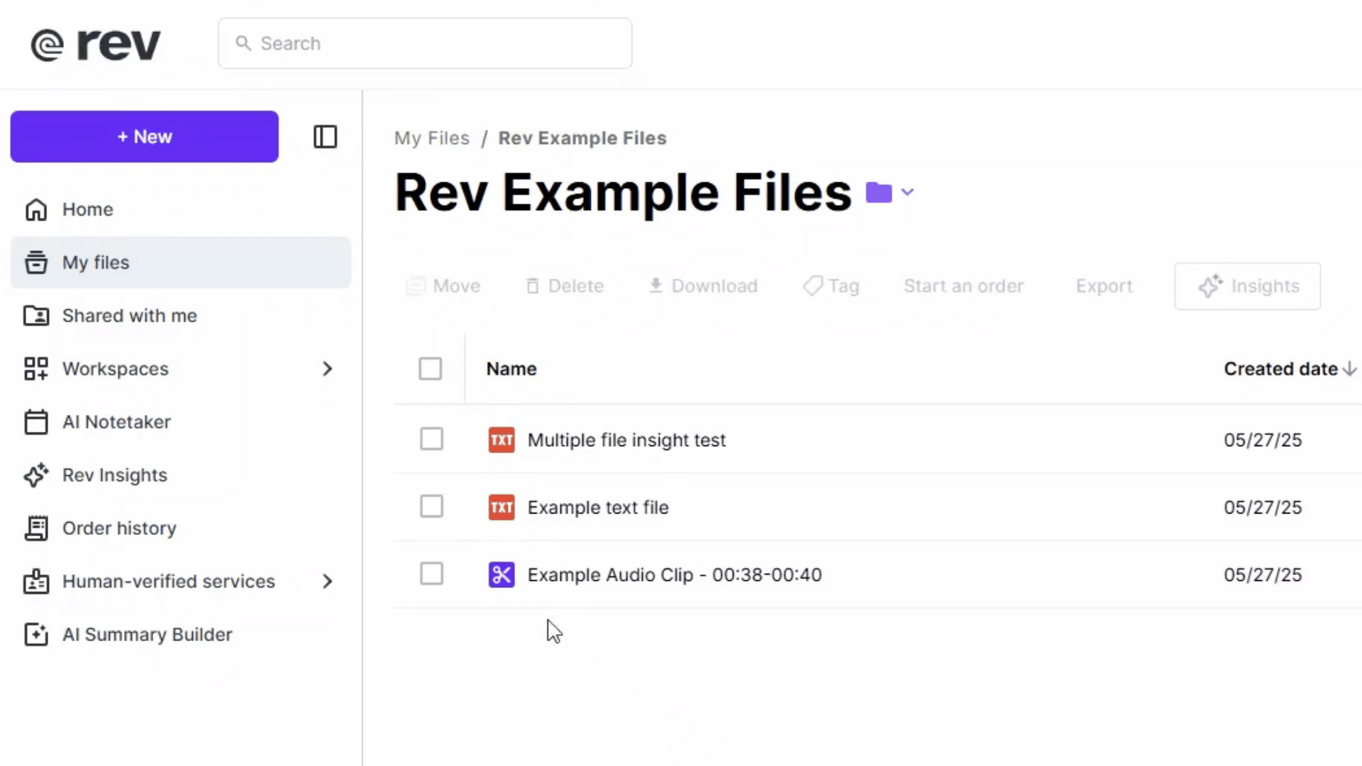The height and width of the screenshot is (766, 1362).
Task: Click the My files tray icon
Action: pyautogui.click(x=36, y=262)
